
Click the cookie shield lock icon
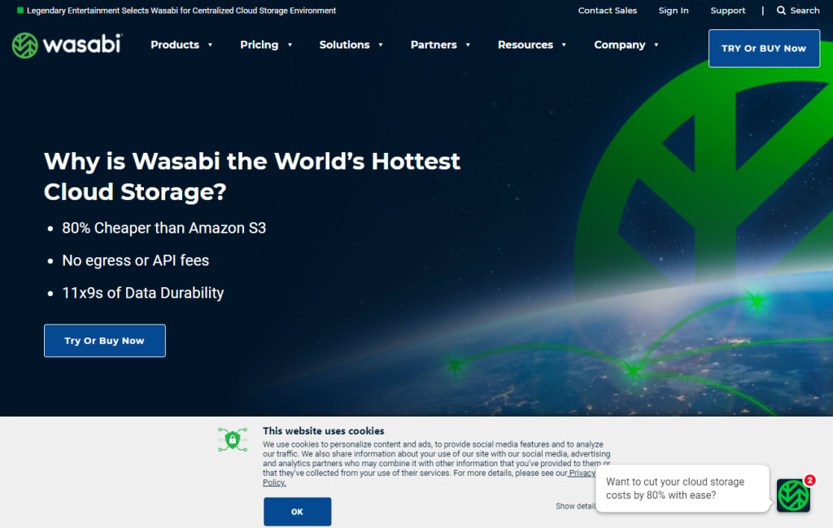coord(233,440)
